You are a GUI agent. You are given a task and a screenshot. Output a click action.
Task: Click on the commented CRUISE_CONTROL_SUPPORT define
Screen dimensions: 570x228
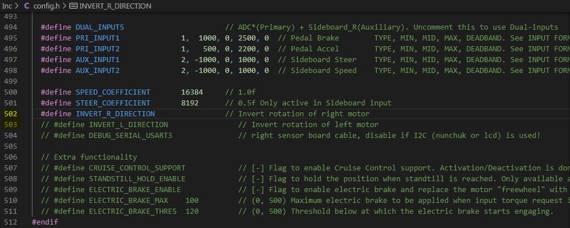point(137,168)
